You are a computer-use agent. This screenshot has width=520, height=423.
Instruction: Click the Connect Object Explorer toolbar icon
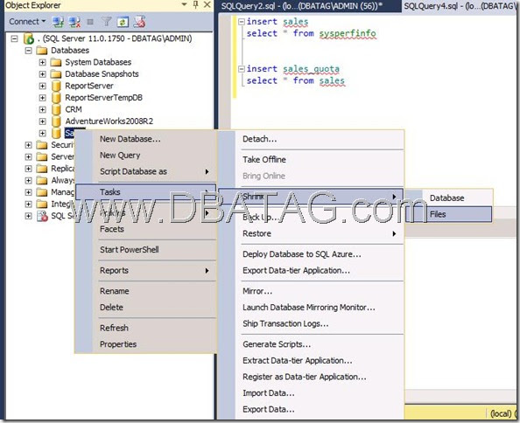(58, 22)
